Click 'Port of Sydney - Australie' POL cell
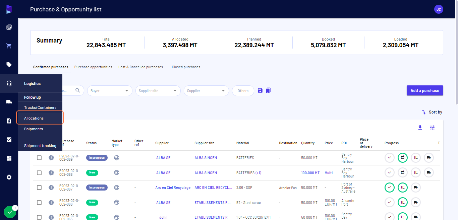The width and height of the screenshot is (458, 220). click(x=348, y=188)
